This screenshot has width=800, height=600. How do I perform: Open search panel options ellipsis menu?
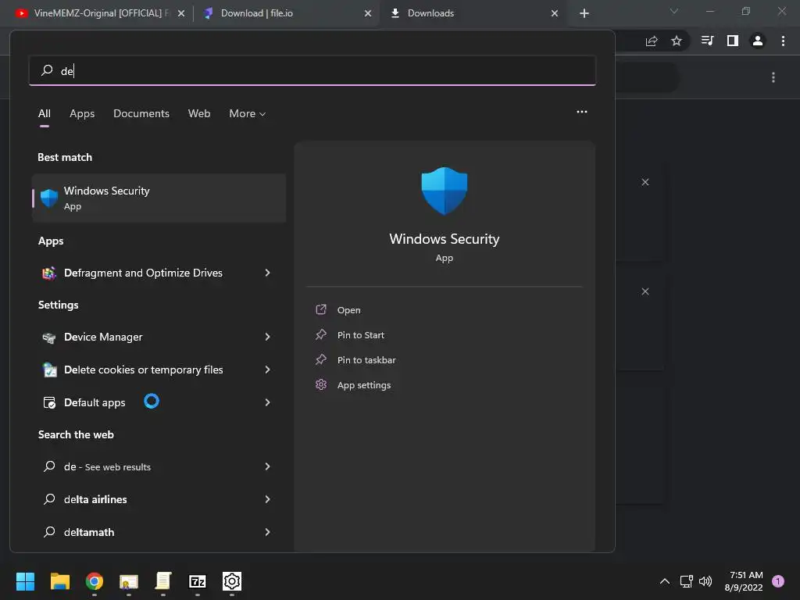581,112
